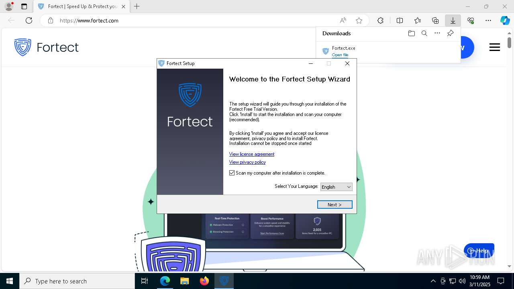514x289 pixels.
Task: Close the Fortect browser tab
Action: [123, 6]
